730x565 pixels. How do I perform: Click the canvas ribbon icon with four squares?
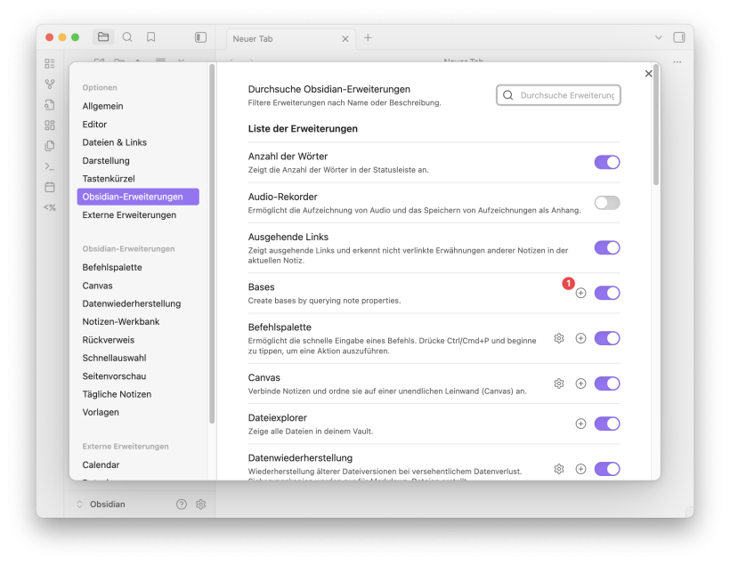[50, 125]
